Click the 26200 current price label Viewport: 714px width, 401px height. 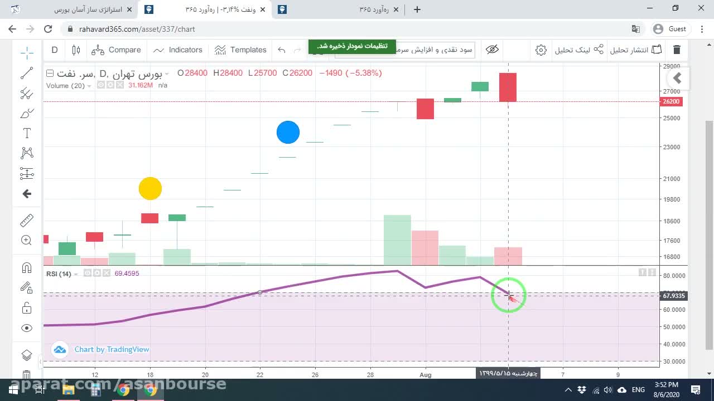pyautogui.click(x=671, y=101)
